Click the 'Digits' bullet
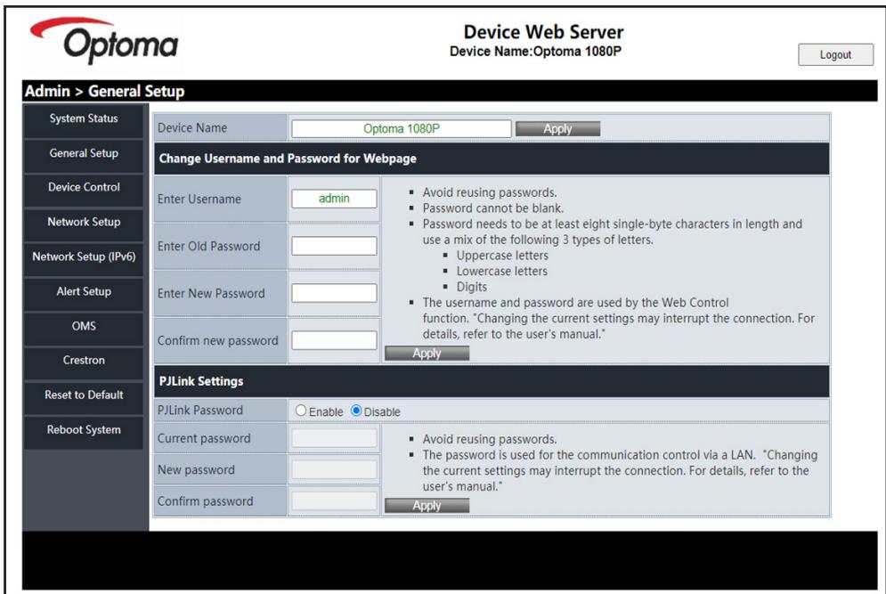This screenshot has height=594, width=886. 472,287
